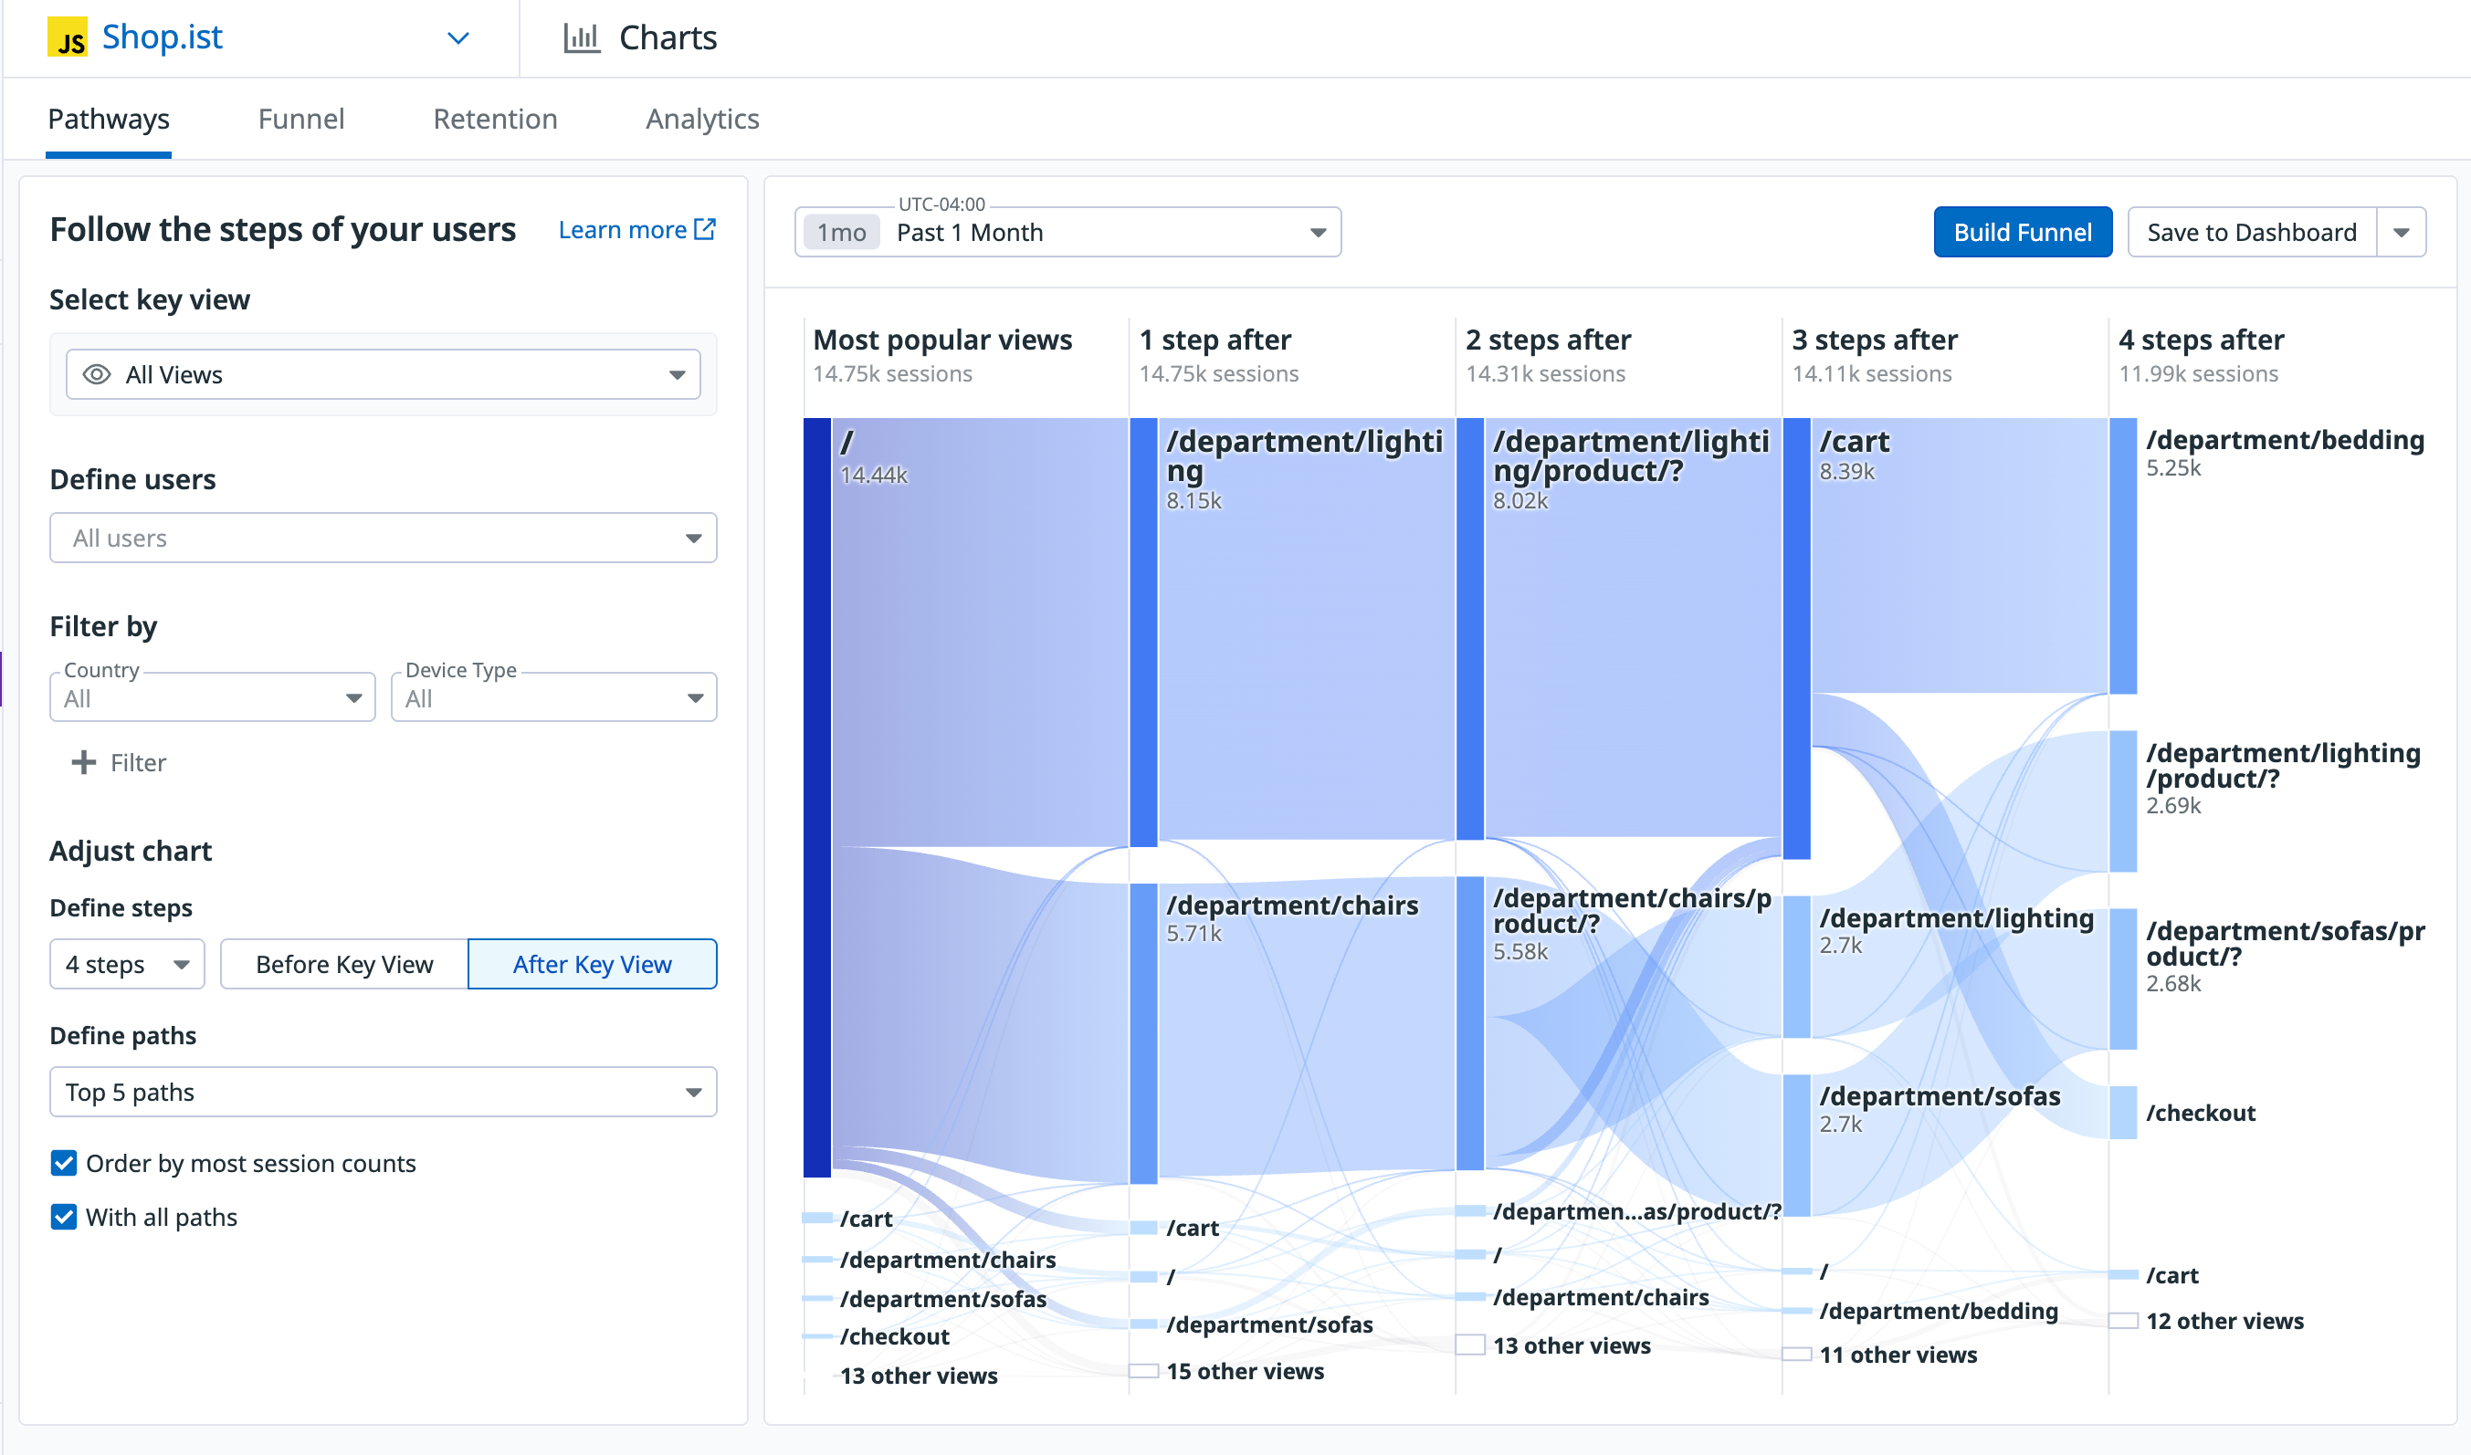The width and height of the screenshot is (2471, 1455).
Task: Select the Before Key View option
Action: [344, 964]
